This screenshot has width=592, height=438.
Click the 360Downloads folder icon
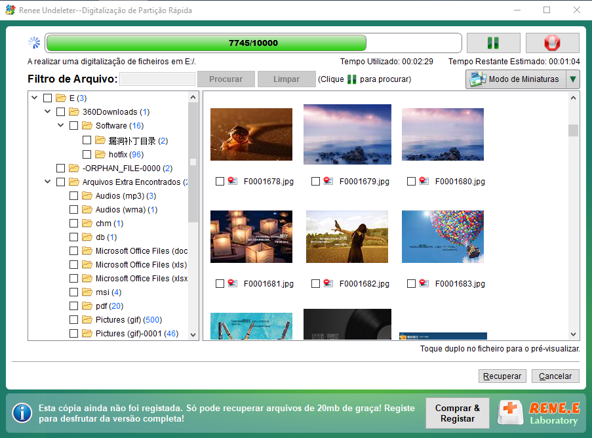(74, 111)
